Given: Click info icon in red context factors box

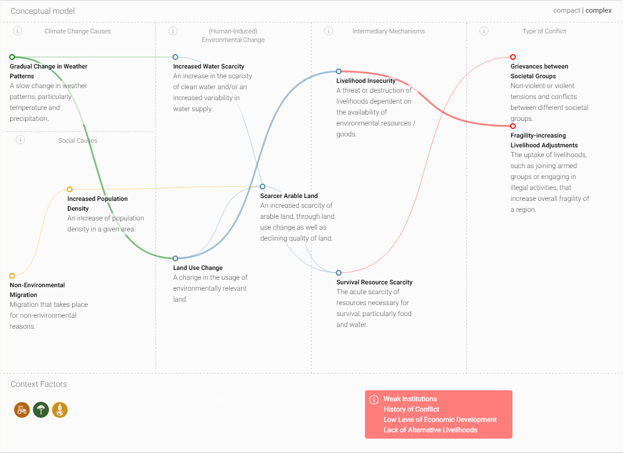Looking at the screenshot, I should [374, 399].
